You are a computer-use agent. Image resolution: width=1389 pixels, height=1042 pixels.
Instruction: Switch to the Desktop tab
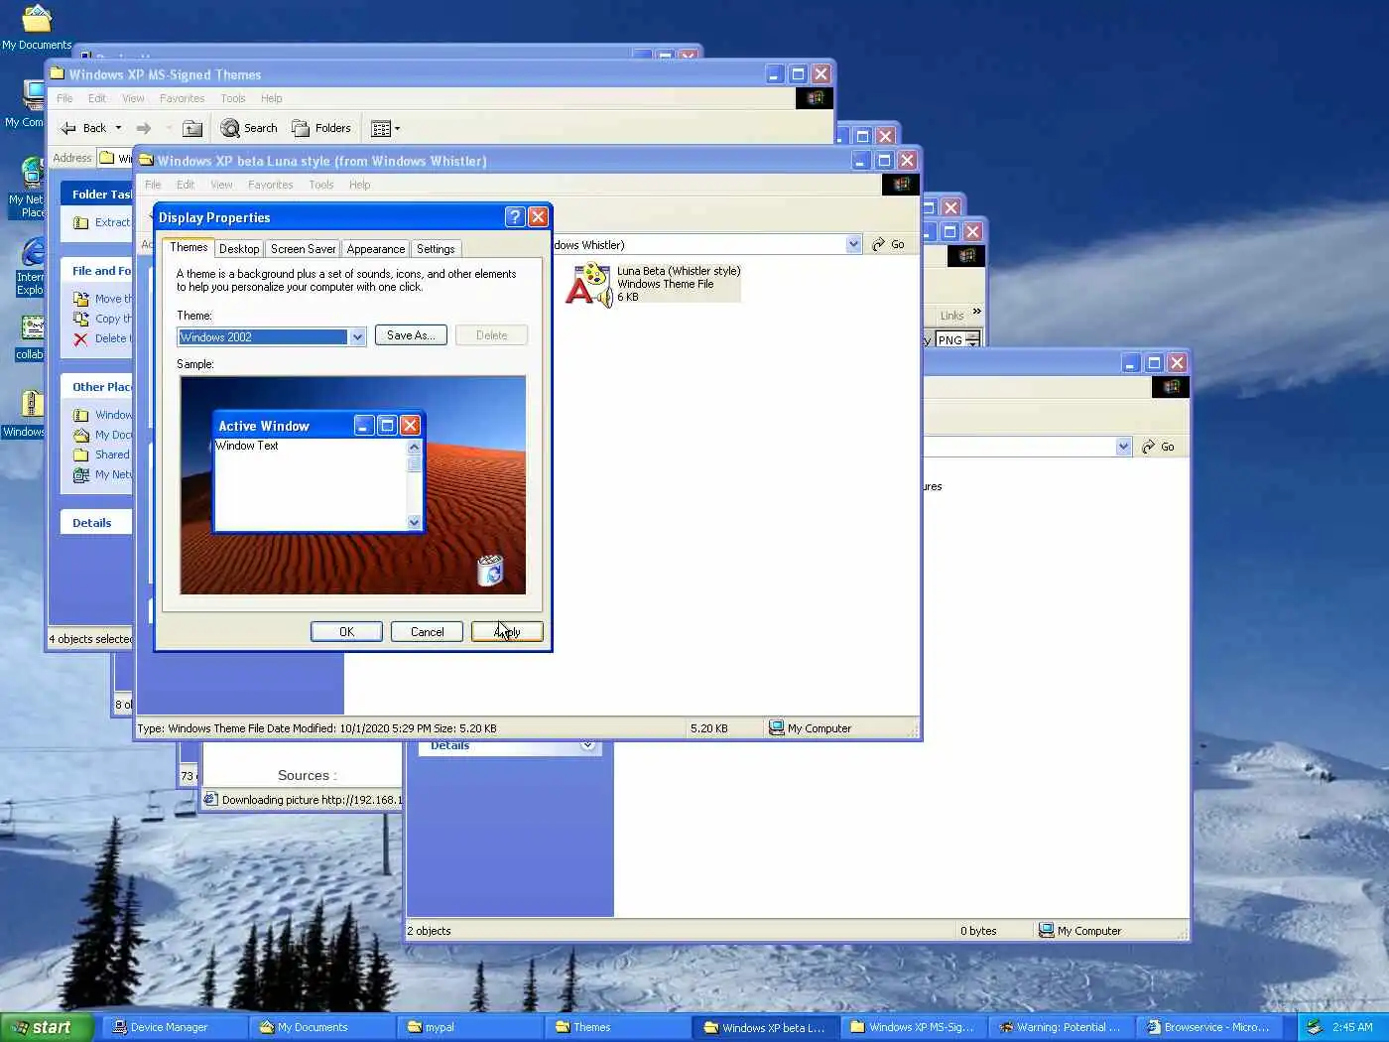[239, 249]
